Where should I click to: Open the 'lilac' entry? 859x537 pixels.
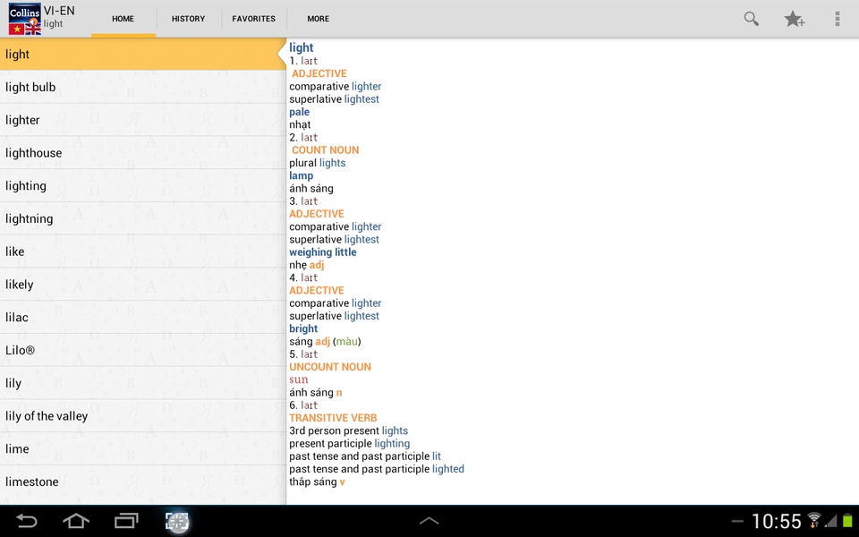pyautogui.click(x=142, y=317)
